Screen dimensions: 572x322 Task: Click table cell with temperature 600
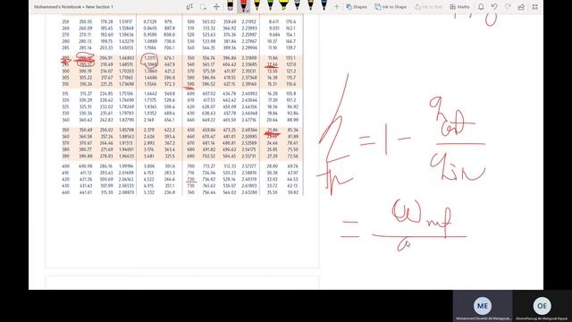(190, 94)
